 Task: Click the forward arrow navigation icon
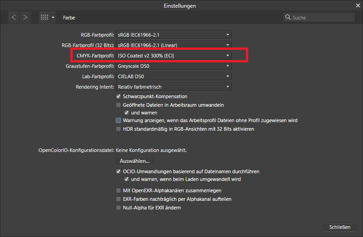coord(25,17)
